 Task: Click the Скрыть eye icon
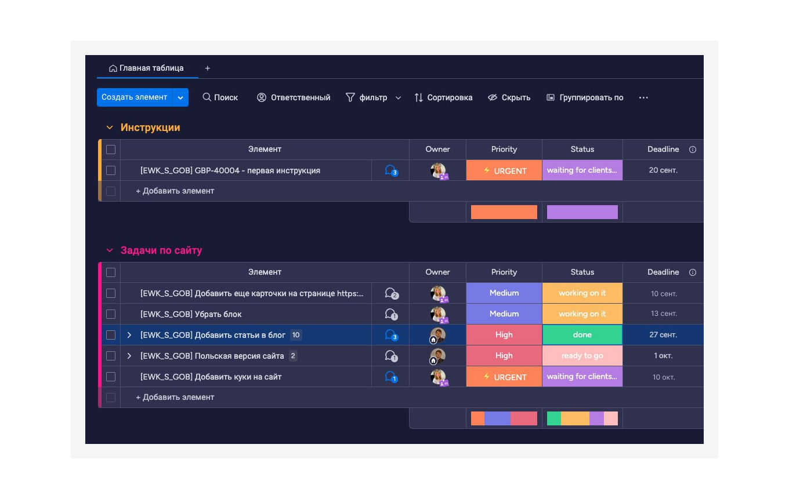493,97
